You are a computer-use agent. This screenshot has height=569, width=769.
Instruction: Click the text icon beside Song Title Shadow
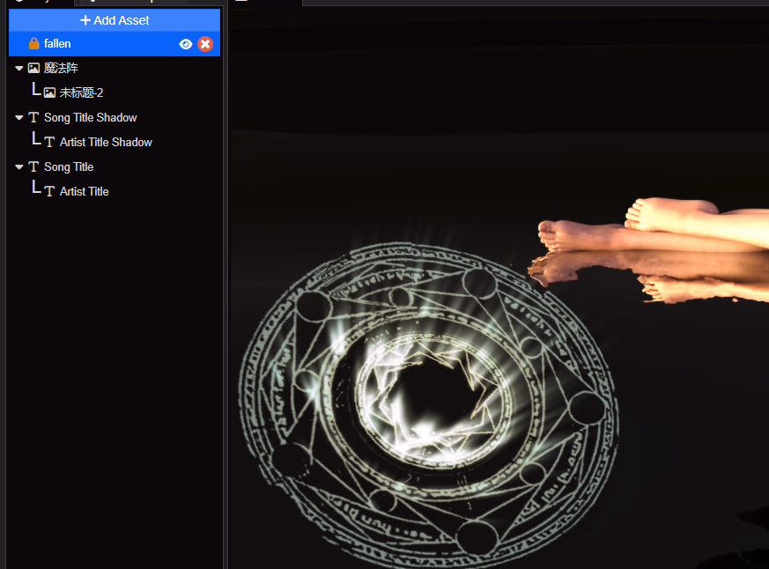33,117
